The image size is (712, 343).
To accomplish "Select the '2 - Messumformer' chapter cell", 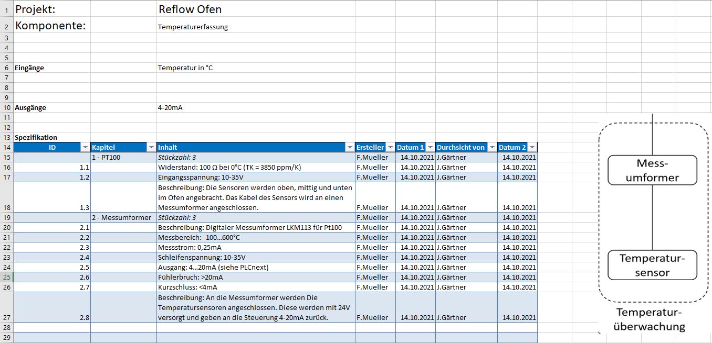I will 121,217.
